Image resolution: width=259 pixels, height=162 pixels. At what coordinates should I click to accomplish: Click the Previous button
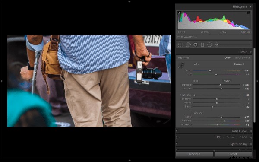pos(195,154)
